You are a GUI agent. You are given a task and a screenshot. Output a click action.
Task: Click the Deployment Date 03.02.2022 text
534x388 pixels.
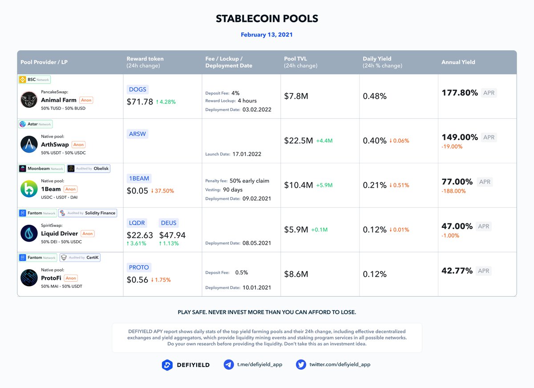click(x=238, y=109)
